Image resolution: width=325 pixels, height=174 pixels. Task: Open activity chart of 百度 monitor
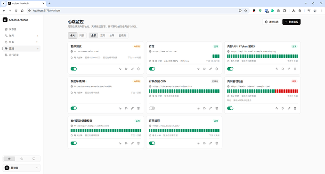click(x=198, y=69)
